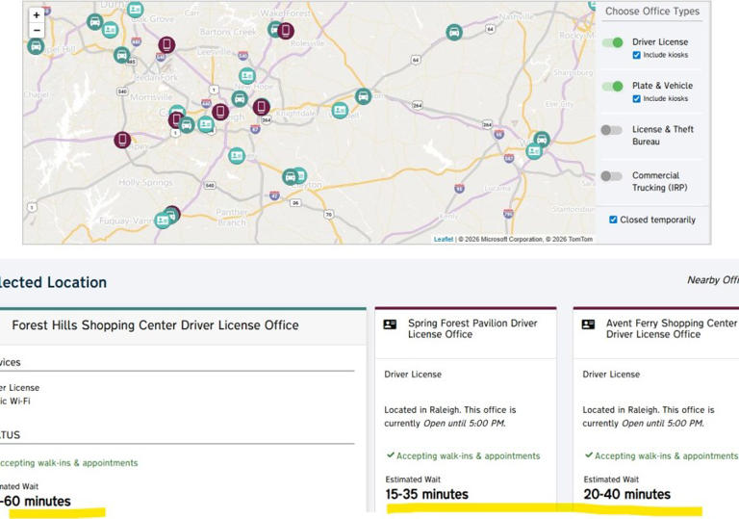Select the car marker east of Knightdale
Screen dimensions: 739x519
(363, 96)
